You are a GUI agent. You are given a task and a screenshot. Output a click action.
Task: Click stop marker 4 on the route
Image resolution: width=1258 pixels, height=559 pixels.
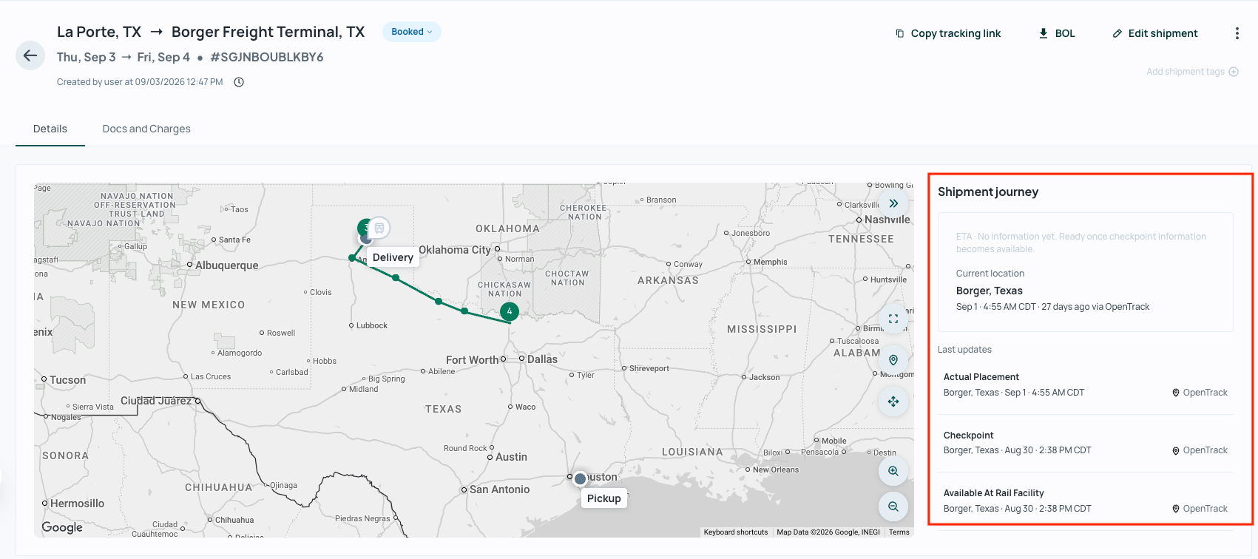coord(510,311)
